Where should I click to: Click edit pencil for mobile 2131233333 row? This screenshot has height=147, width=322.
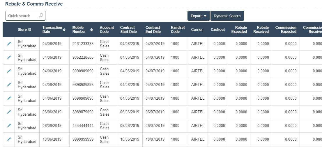[x=9, y=44]
